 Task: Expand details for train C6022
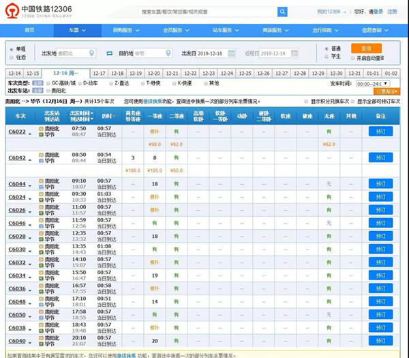pyautogui.click(x=30, y=134)
